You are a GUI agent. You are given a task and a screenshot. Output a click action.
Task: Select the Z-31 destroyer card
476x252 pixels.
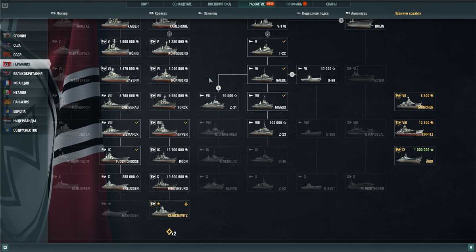219,101
